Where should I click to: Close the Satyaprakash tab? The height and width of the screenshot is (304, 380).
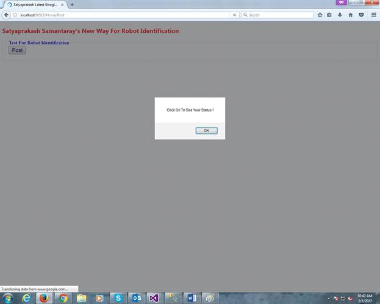tap(62, 5)
